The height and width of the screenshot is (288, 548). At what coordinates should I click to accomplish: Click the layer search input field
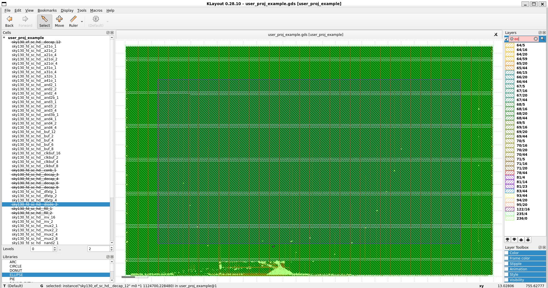pos(524,39)
